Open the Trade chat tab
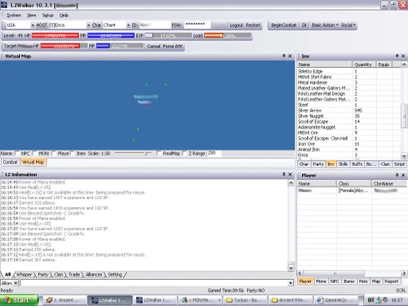Image resolution: width=408 pixels, height=306 pixels. (74, 275)
